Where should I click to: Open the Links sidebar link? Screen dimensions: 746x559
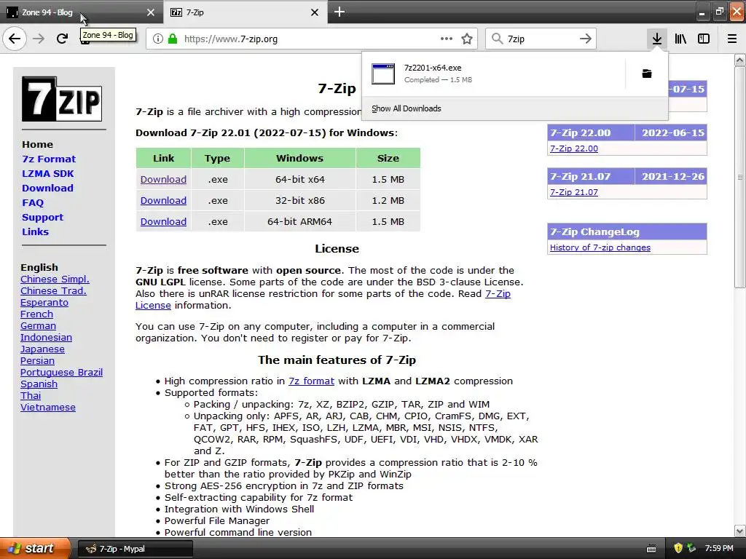pyautogui.click(x=35, y=232)
